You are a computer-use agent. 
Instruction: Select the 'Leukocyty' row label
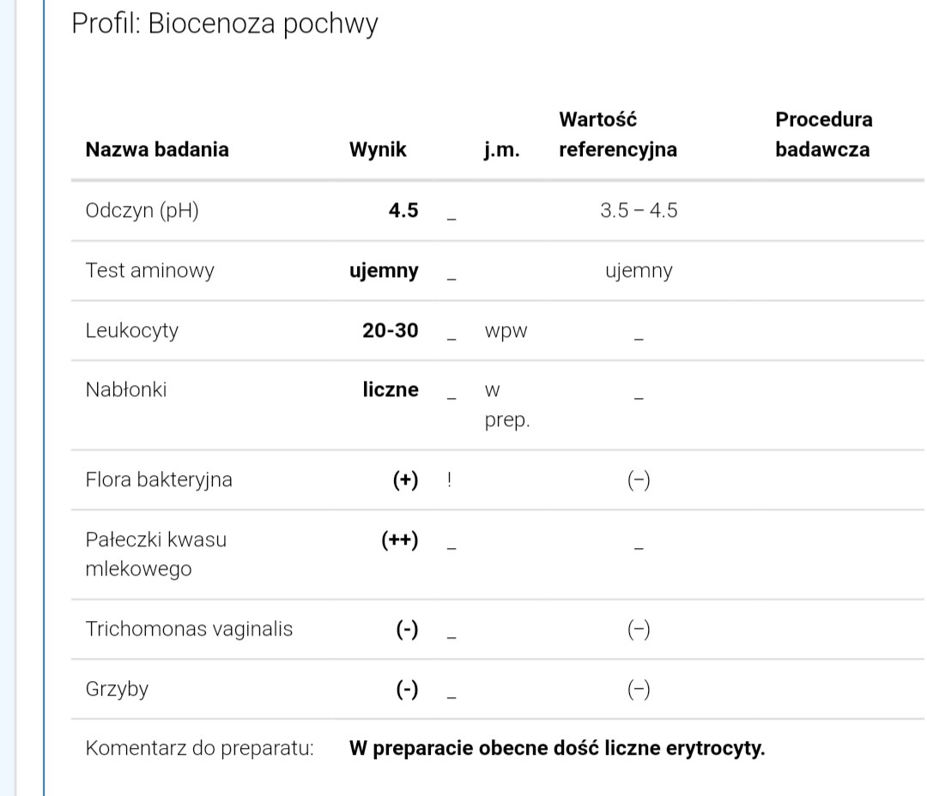coord(131,331)
